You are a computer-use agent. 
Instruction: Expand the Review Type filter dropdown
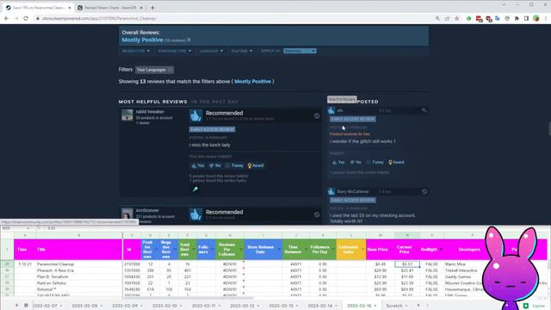(x=136, y=51)
